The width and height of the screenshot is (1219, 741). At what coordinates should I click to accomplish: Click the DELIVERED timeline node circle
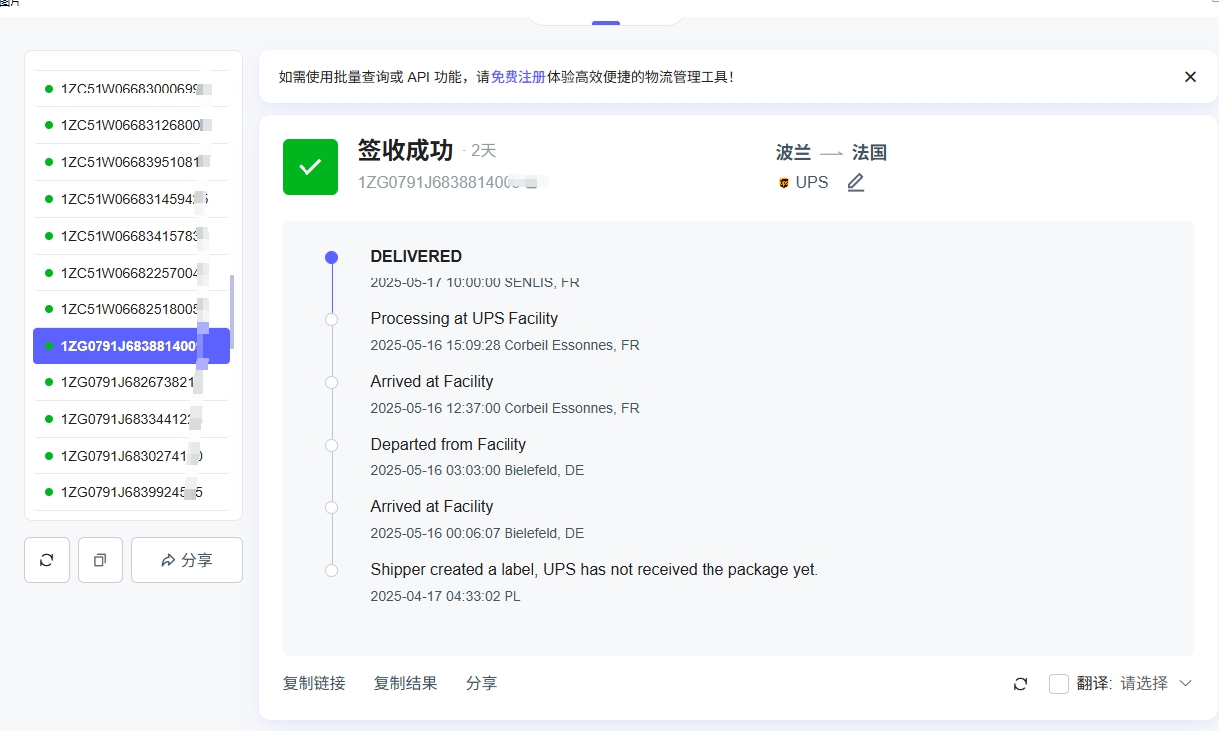[x=331, y=257]
